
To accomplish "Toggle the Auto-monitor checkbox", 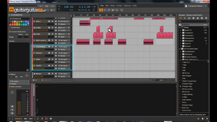I will (x=10, y=87).
